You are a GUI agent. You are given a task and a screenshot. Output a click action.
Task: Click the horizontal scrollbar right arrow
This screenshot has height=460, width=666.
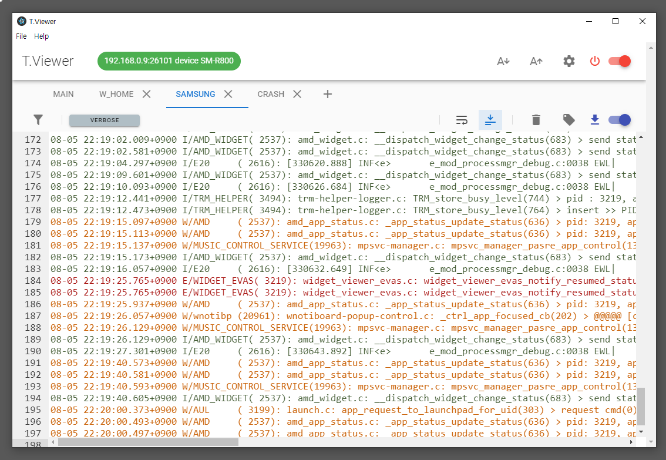(x=631, y=442)
